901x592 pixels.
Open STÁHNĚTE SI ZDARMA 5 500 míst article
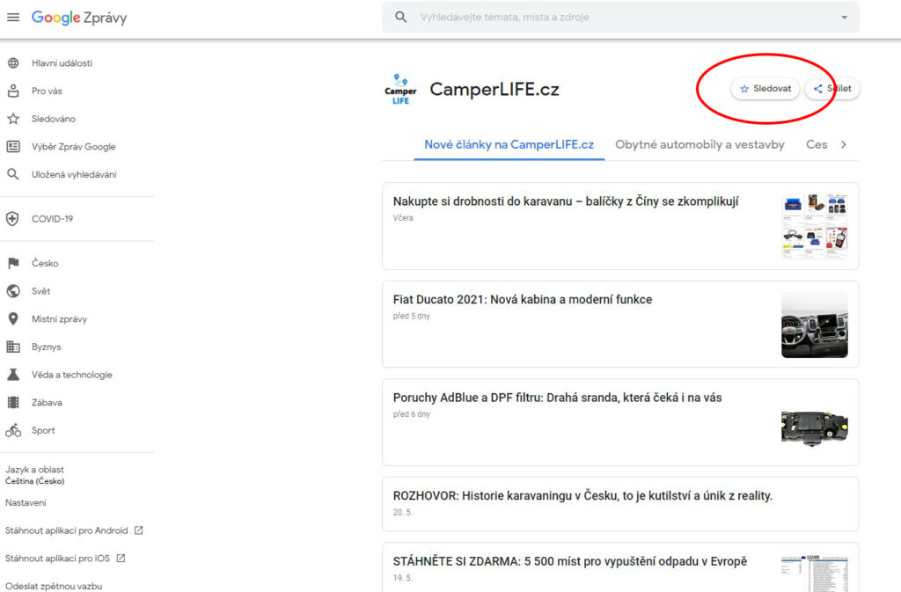[x=570, y=561]
